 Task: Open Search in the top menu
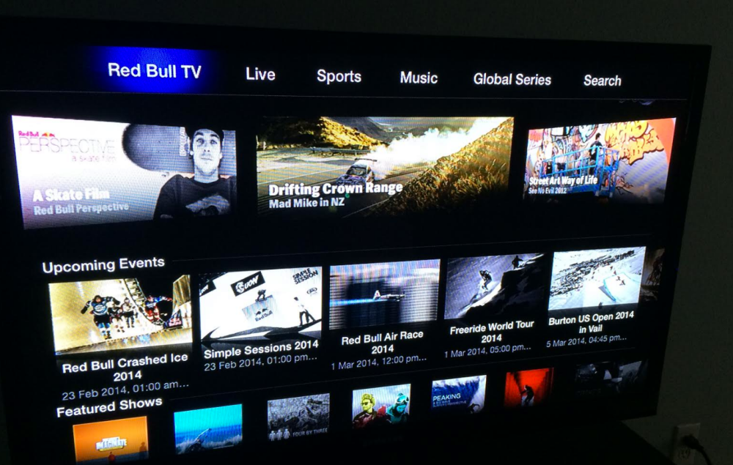[x=602, y=81]
